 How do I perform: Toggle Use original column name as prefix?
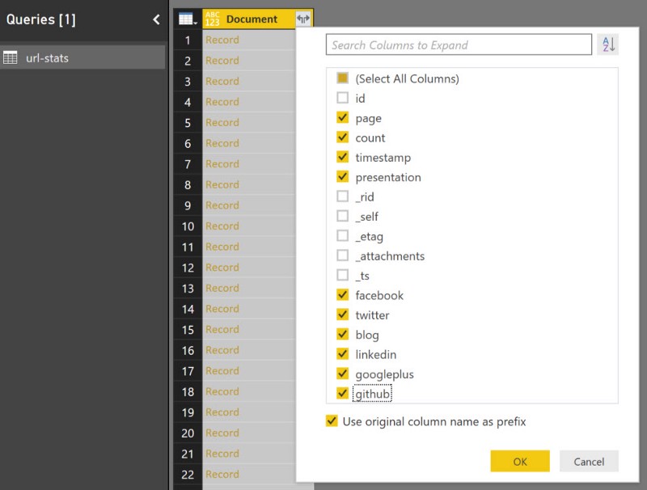pos(330,422)
